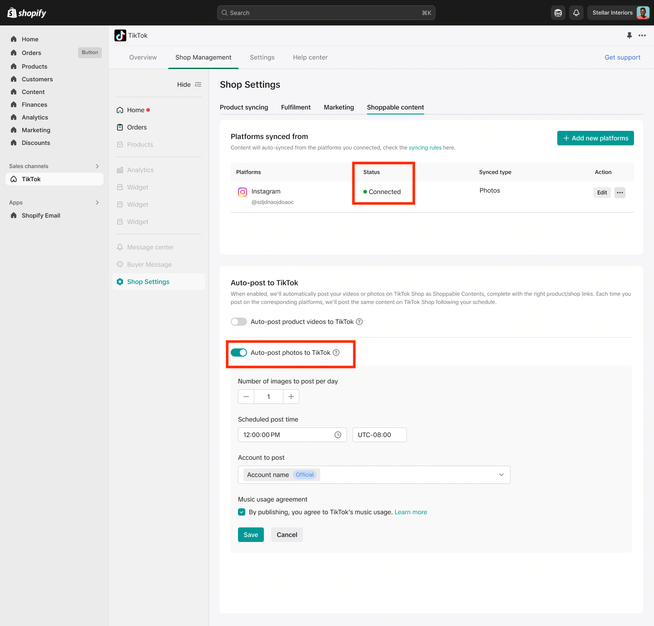Click the Photos synced type cell

(x=490, y=190)
